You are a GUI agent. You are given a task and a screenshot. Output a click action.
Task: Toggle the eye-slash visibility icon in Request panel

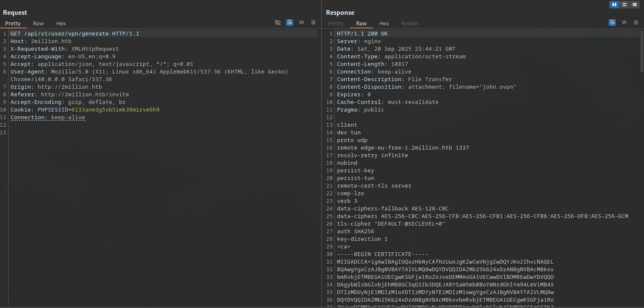tap(278, 22)
